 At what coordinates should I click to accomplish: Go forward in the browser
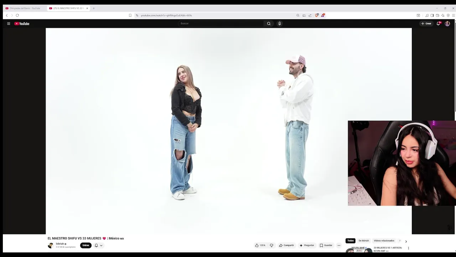[12, 15]
